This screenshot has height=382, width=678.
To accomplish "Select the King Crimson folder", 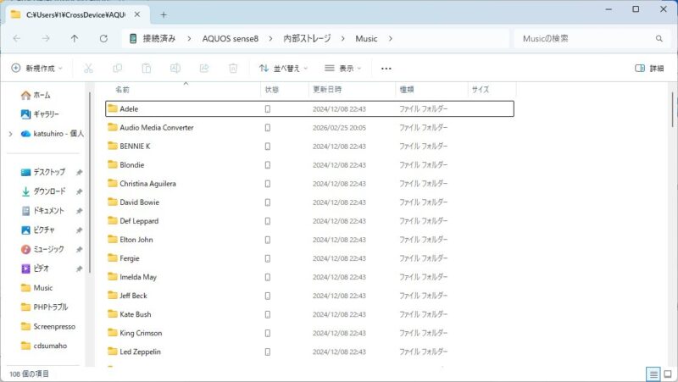I will [x=141, y=333].
